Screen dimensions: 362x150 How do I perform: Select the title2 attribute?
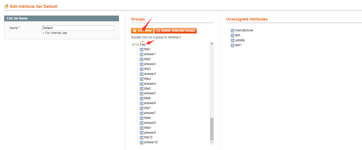click(147, 59)
